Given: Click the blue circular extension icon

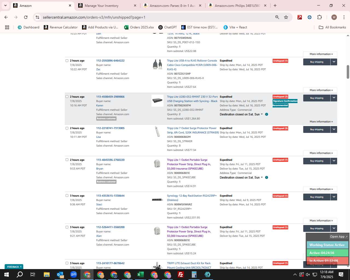Looking at the screenshot, I should pos(310,17).
